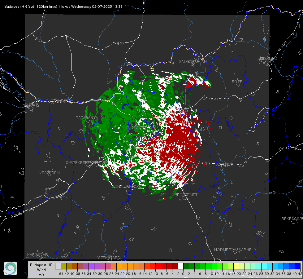Screen dimensions: 303x279
Task: Click the 'A 4 (H)' road label
Action: pos(204,163)
